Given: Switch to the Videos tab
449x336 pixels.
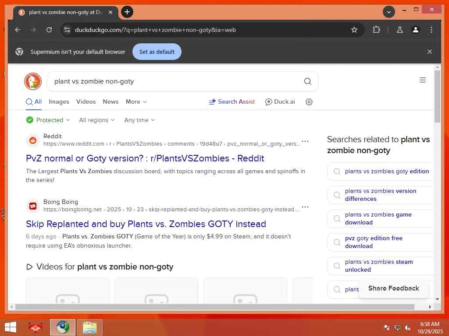Looking at the screenshot, I should 86,101.
